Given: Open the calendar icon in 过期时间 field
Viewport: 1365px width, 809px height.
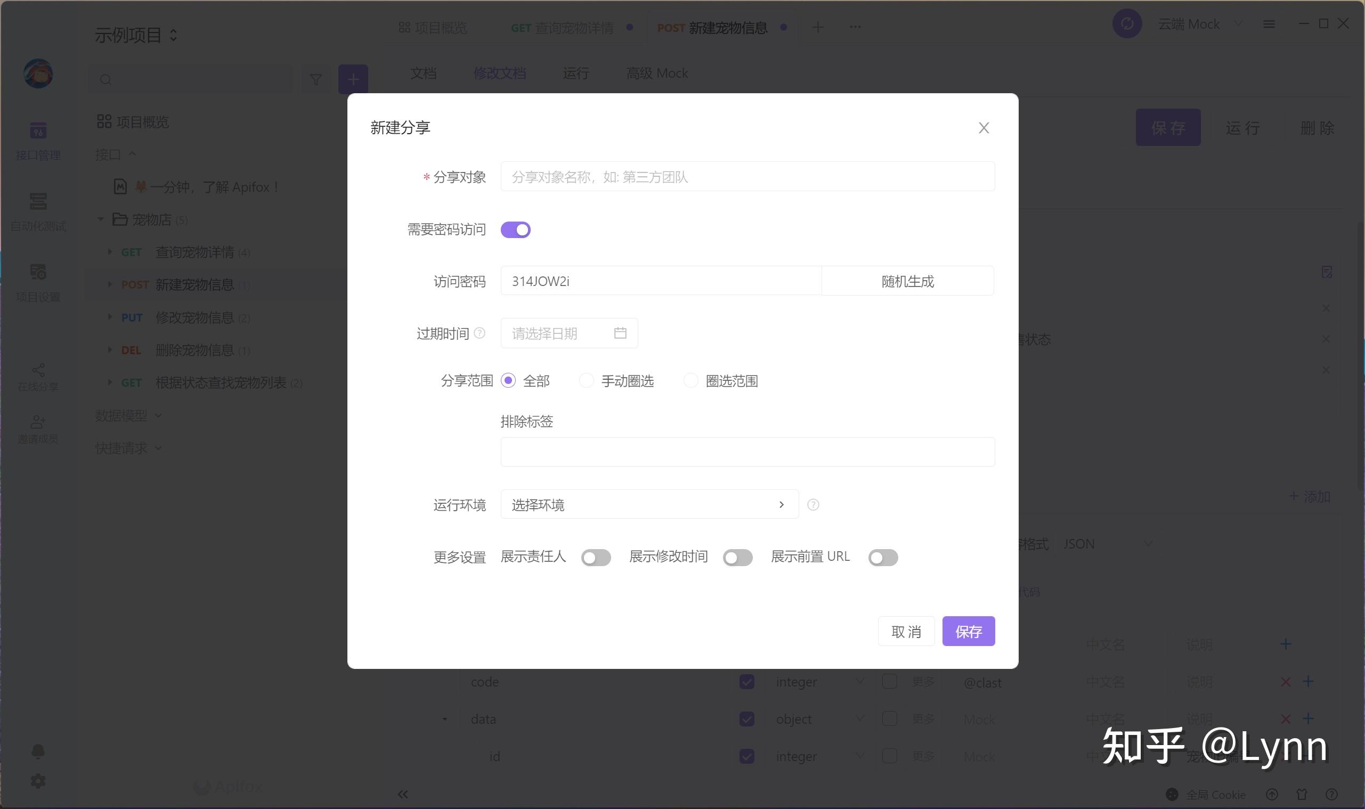Looking at the screenshot, I should coord(621,332).
